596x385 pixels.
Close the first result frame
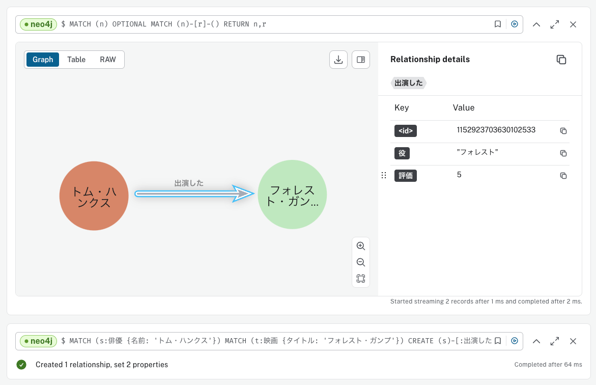click(x=573, y=24)
